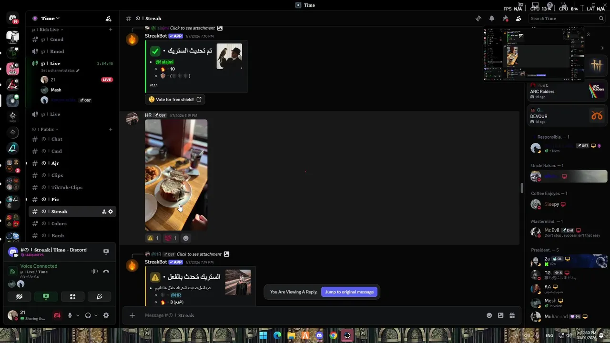Click the 100 emoji reaction

pos(171,238)
